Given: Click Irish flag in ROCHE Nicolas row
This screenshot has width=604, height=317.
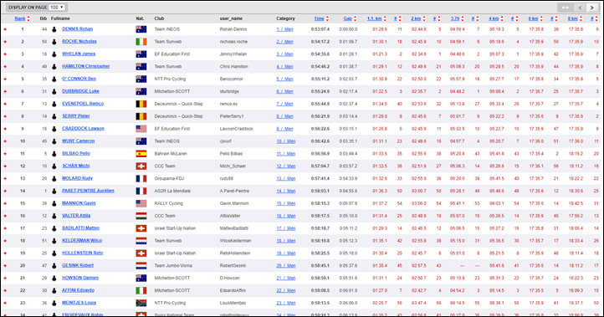Looking at the screenshot, I should [x=141, y=42].
